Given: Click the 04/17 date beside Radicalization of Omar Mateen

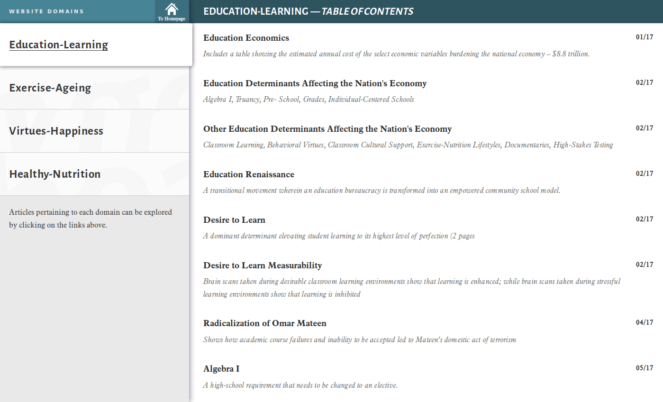Looking at the screenshot, I should click(x=645, y=322).
